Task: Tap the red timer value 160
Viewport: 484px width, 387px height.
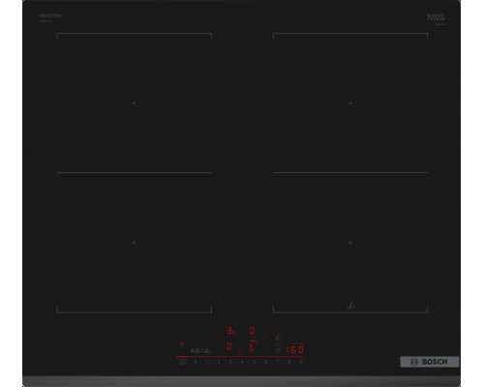Action: click(x=295, y=350)
